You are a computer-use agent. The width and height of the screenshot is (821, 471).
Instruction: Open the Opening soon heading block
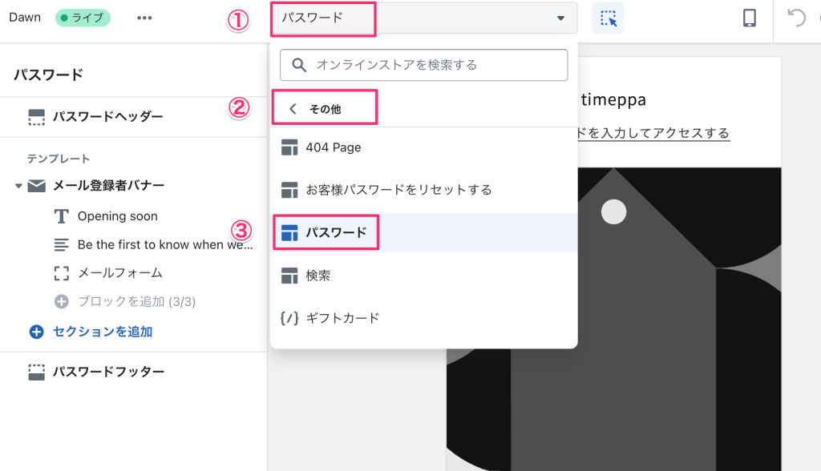click(x=117, y=216)
